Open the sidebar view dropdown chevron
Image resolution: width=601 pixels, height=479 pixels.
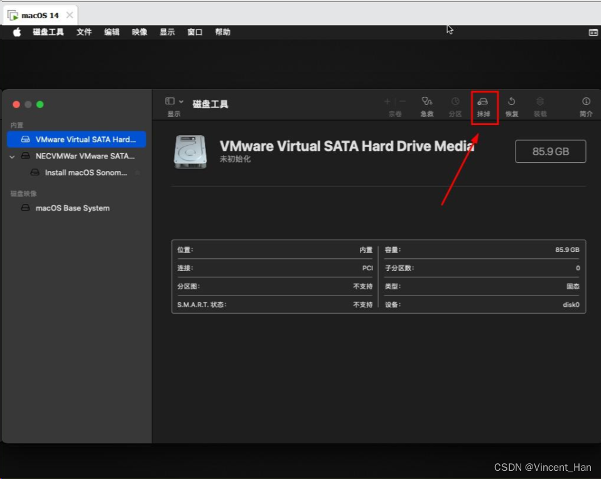point(181,102)
